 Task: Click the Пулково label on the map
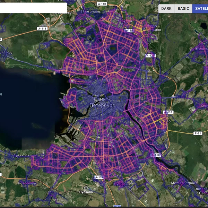(86, 192)
